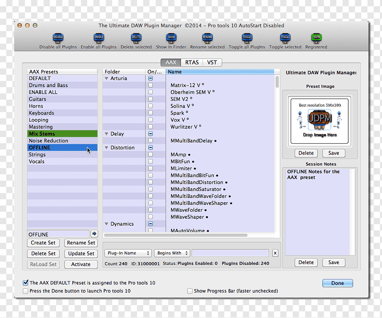
Task: Save the preset image
Action: point(333,153)
